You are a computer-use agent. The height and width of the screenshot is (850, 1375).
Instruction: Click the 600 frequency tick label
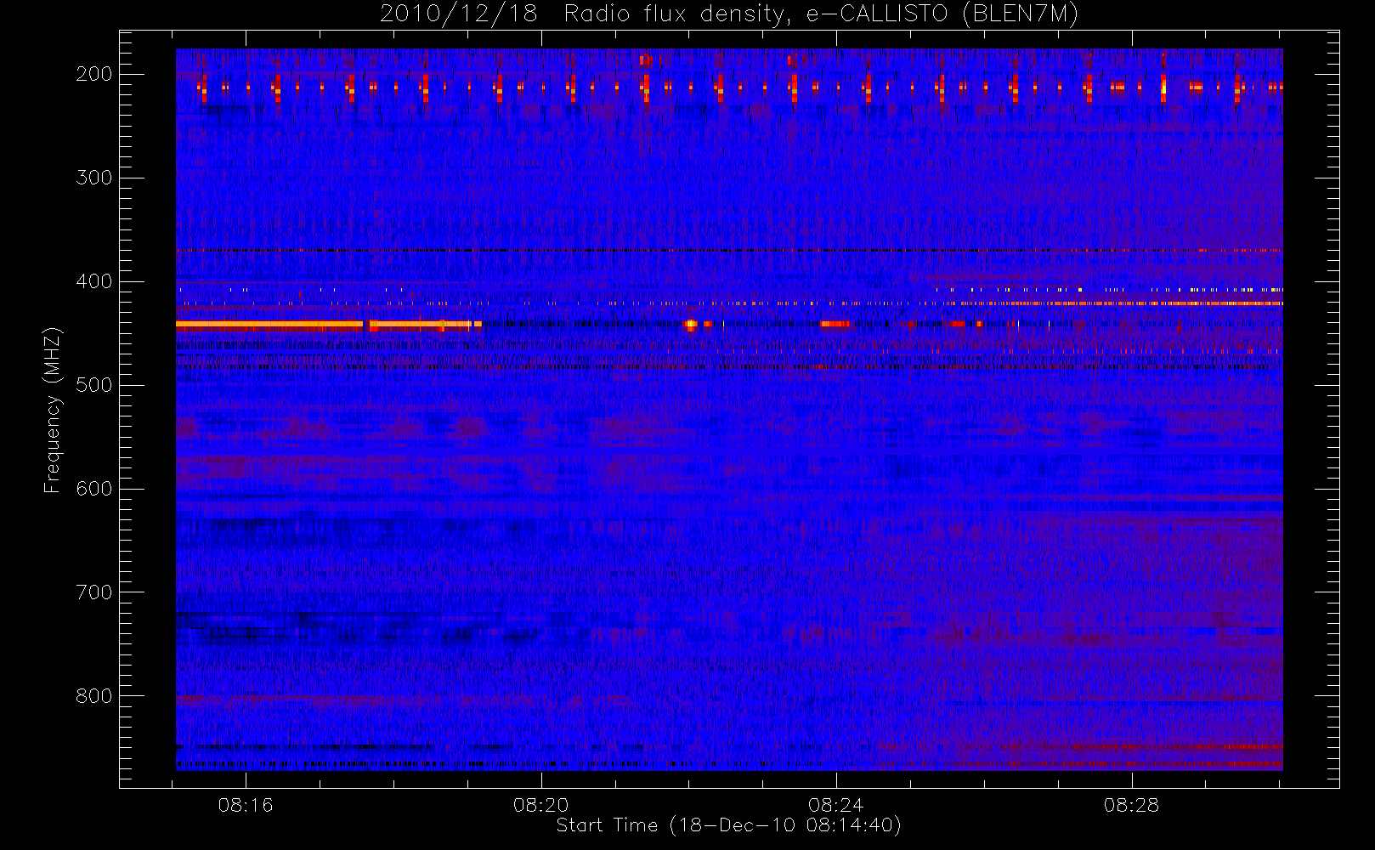point(94,489)
